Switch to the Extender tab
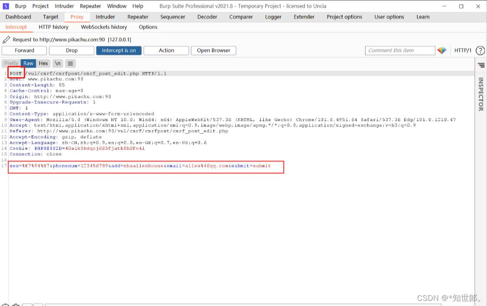The image size is (487, 306). (304, 17)
